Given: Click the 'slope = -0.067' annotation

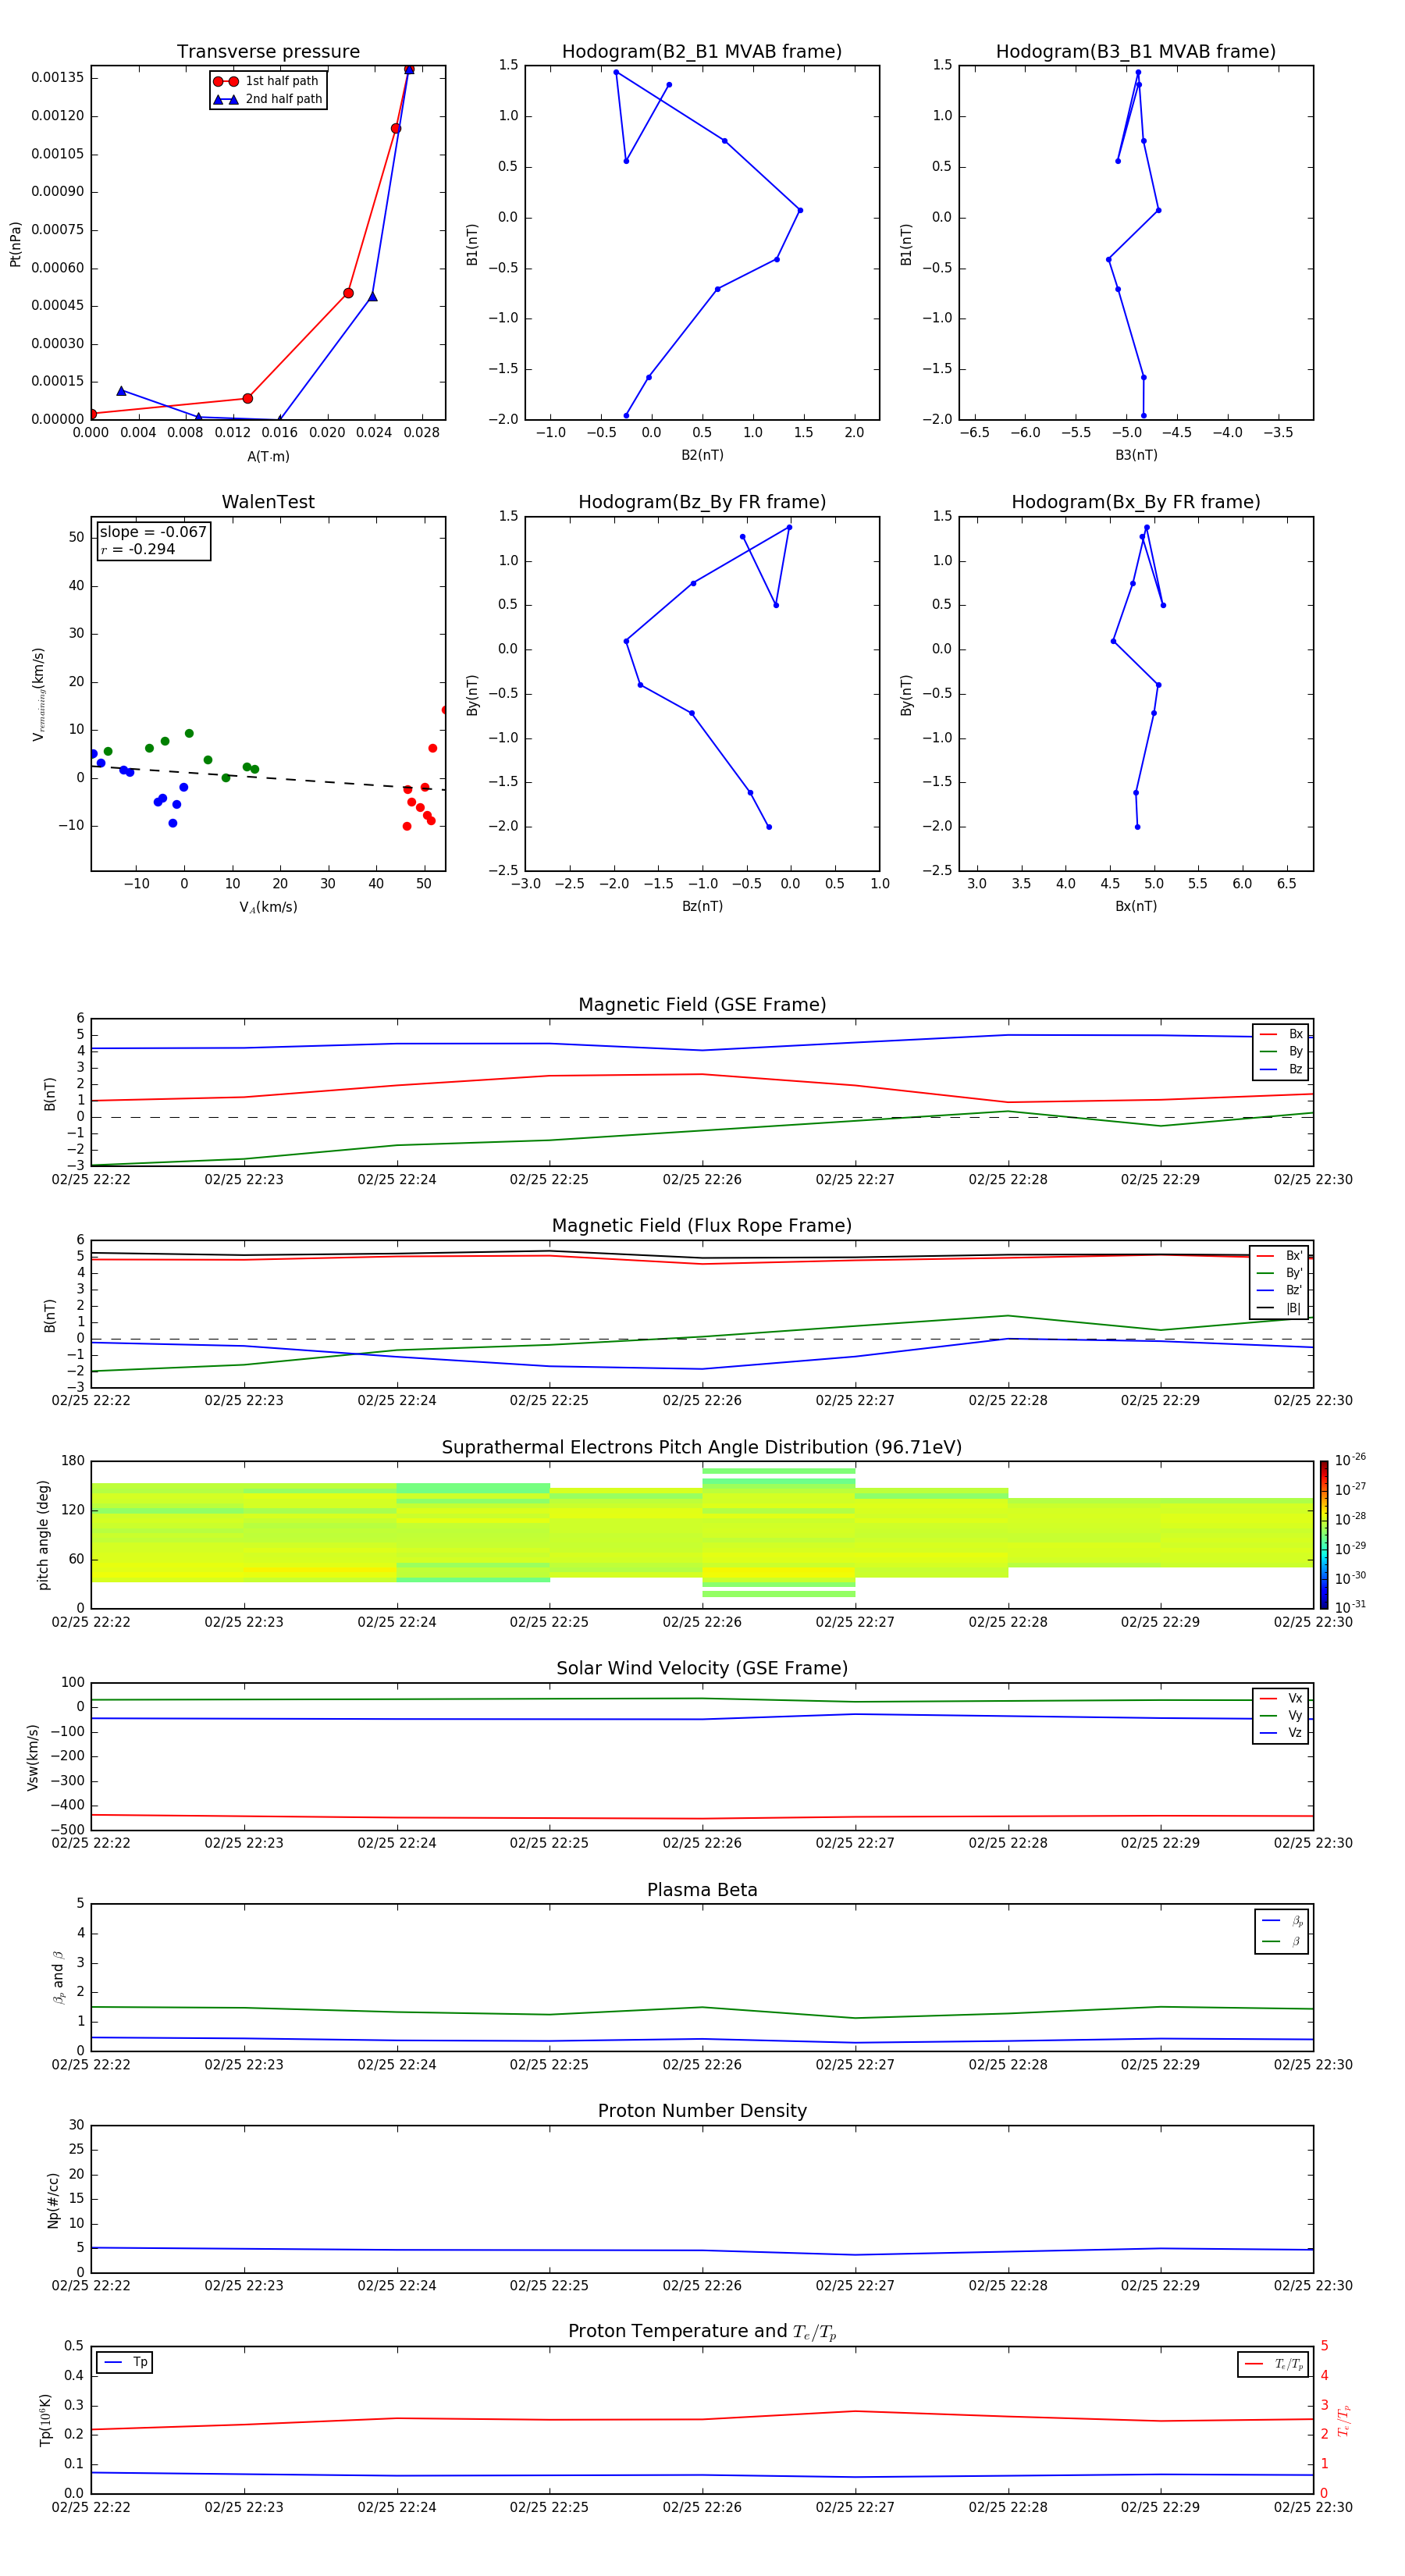Looking at the screenshot, I should click(x=153, y=532).
